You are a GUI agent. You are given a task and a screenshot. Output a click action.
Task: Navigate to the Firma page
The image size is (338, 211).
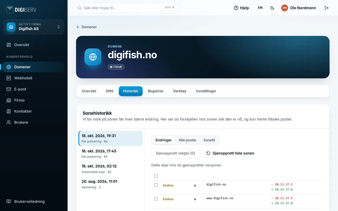[x=34, y=100]
